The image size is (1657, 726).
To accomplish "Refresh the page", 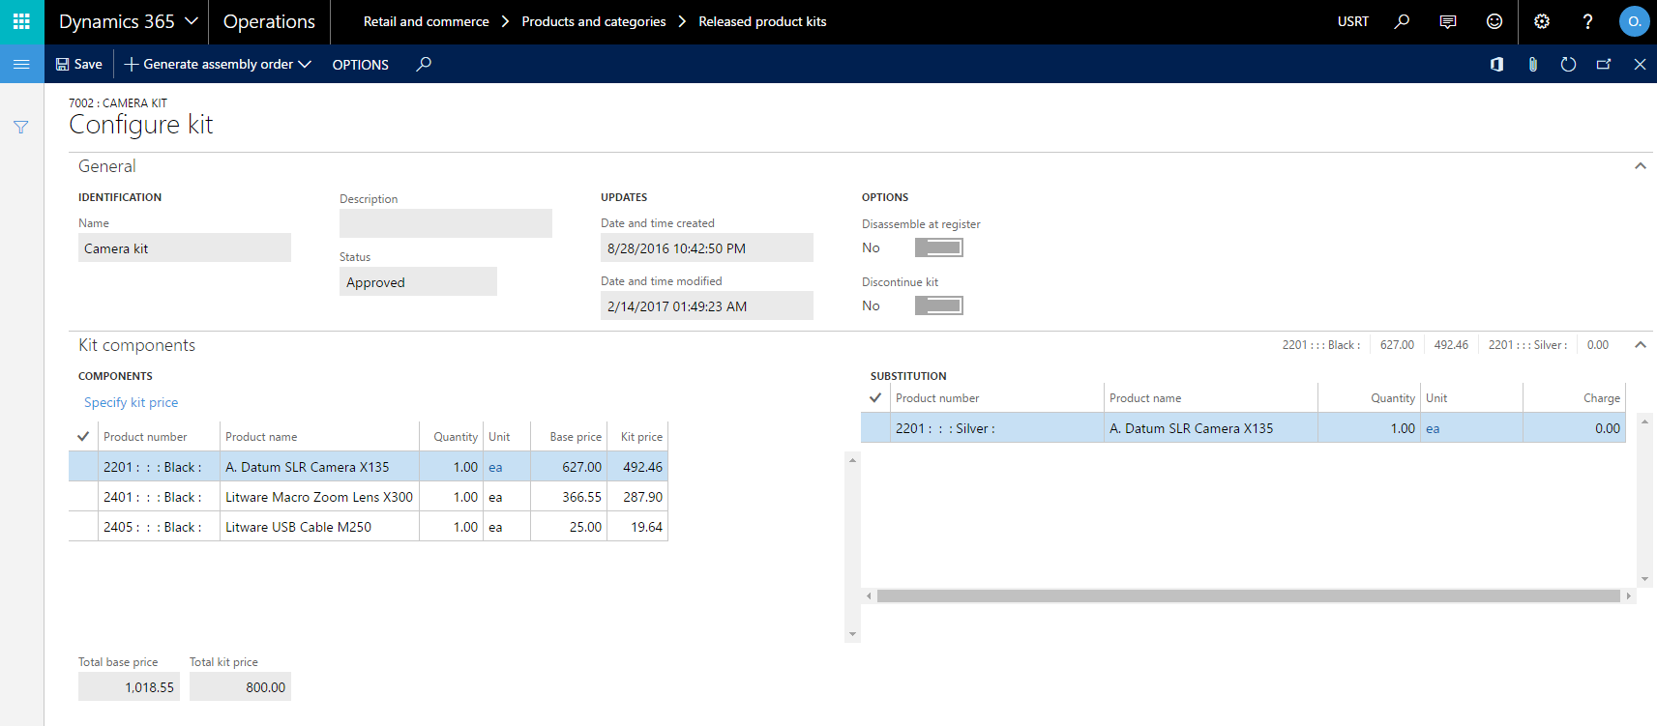I will pyautogui.click(x=1568, y=64).
